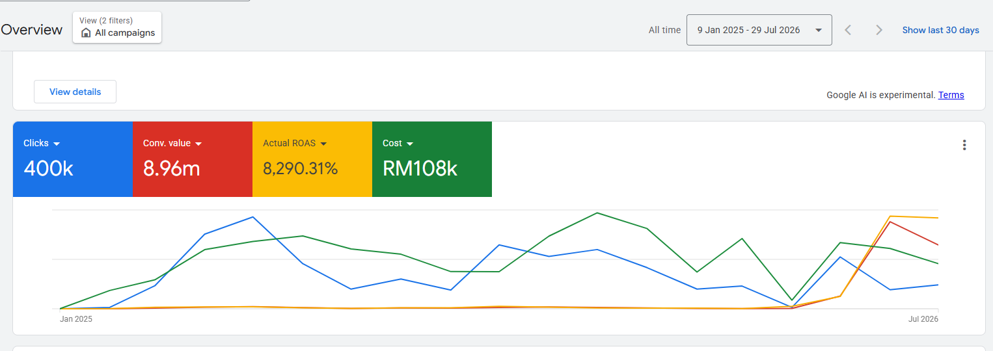
Task: Click the Jul 2026 axis label
Action: coord(923,319)
